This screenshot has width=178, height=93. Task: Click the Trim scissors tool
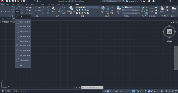pyautogui.click(x=43, y=7)
